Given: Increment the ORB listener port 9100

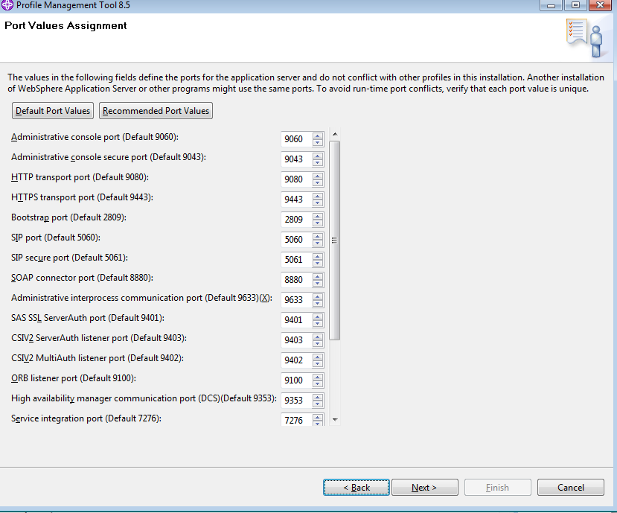Looking at the screenshot, I should (x=318, y=377).
